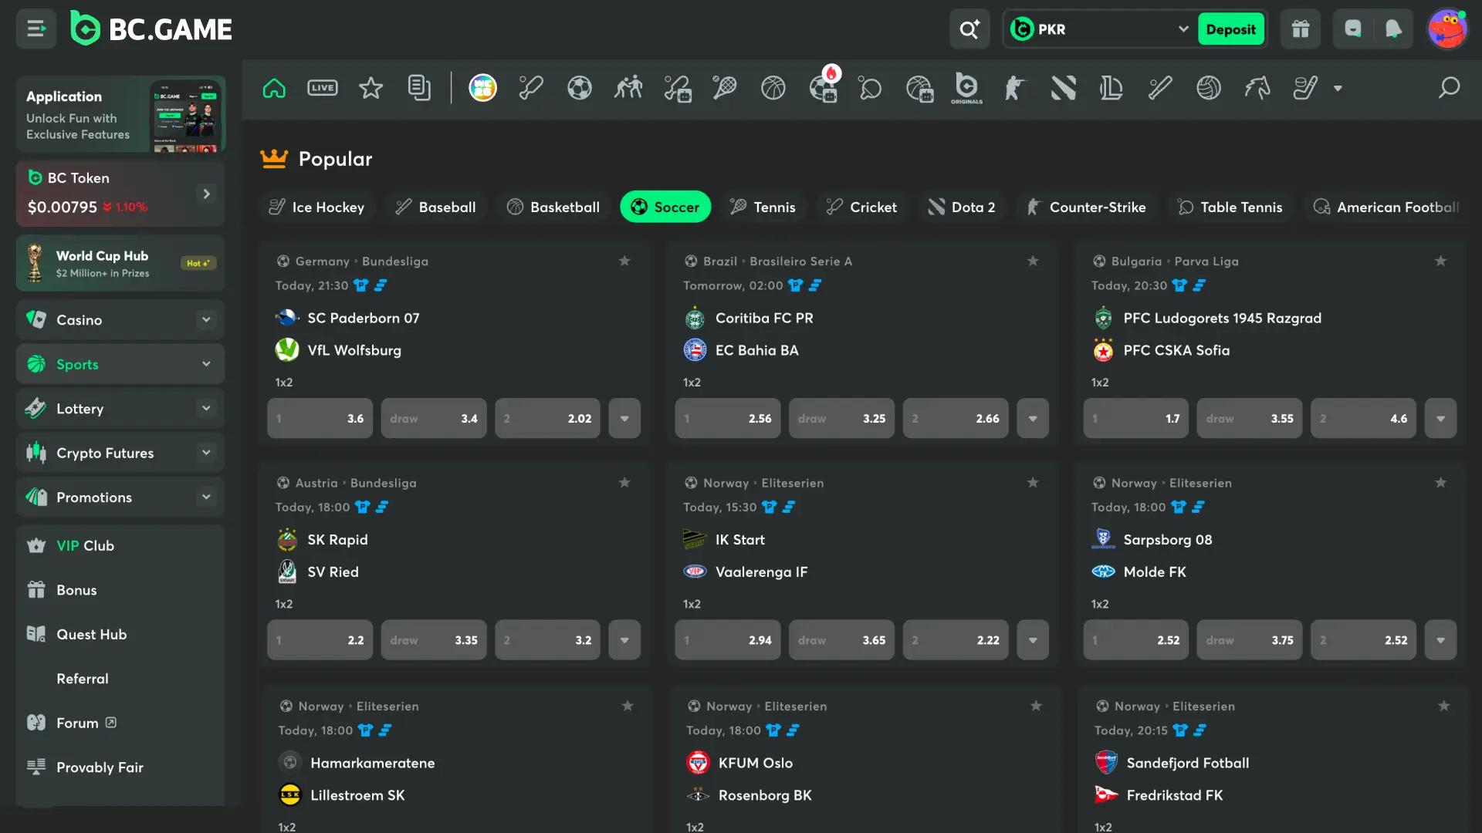Favorite the IK Start vs Vaalerenga match
The height and width of the screenshot is (833, 1482).
(1033, 482)
